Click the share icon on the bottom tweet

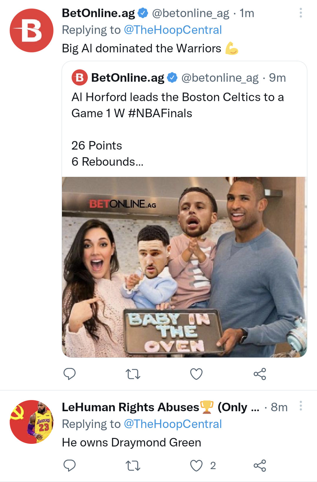coord(260,465)
